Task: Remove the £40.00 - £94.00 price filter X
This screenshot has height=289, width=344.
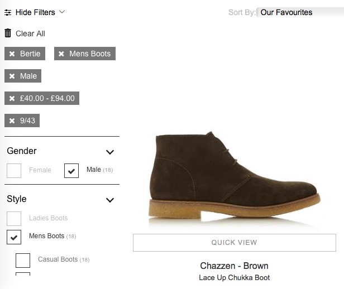Action: 12,98
